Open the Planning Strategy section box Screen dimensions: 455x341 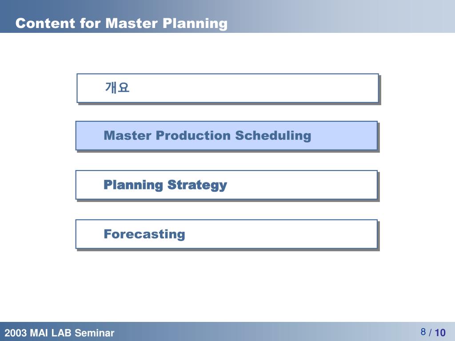pos(226,185)
